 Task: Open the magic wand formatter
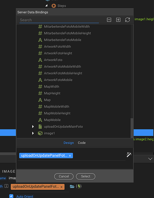[x=129, y=155]
